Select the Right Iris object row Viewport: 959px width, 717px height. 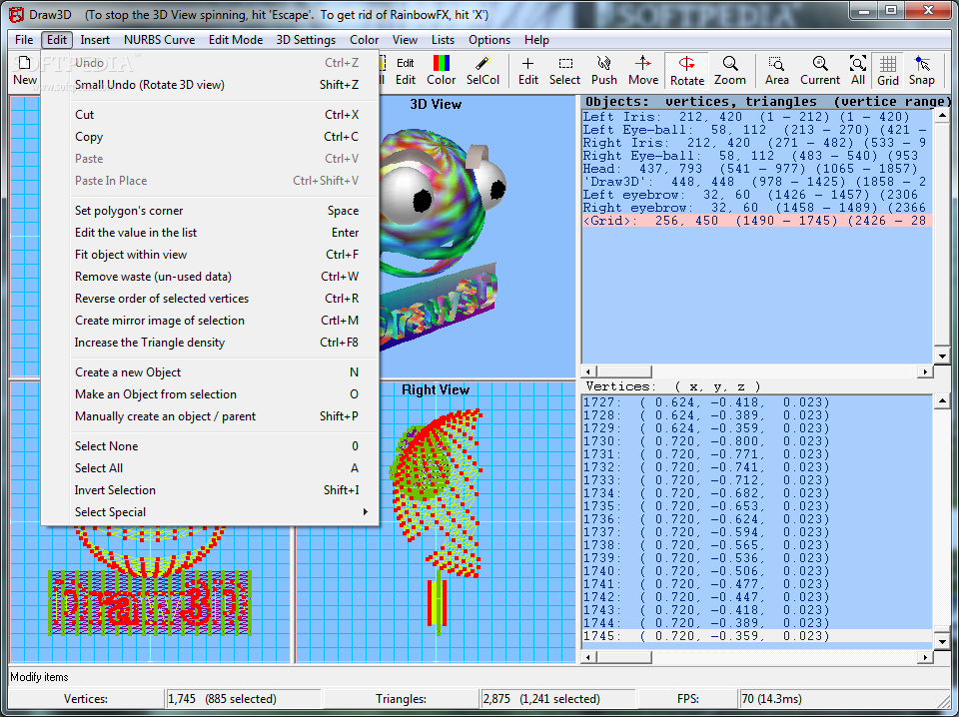pos(757,143)
